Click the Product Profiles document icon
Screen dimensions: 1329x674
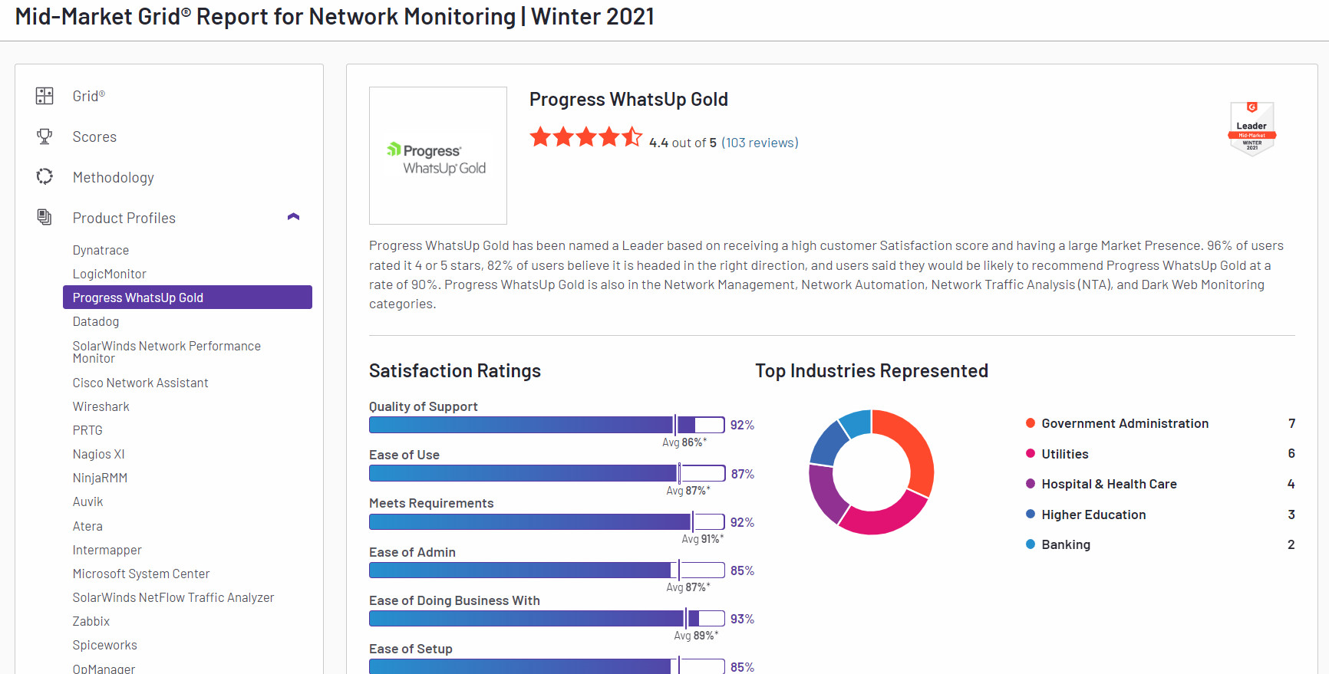[45, 218]
